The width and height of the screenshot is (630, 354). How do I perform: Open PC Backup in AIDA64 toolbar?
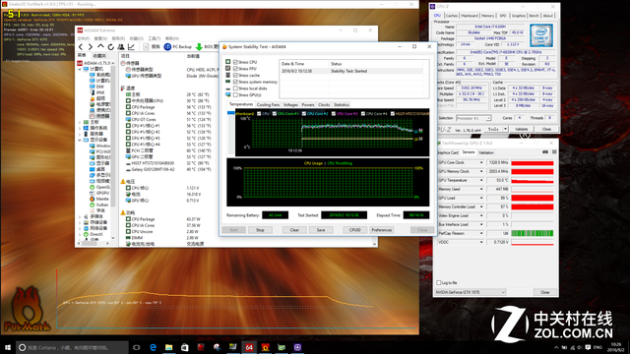click(x=178, y=47)
